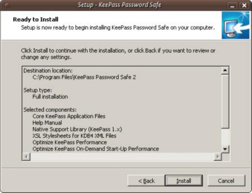The image size is (252, 193).
Task: Cancel the KeePass setup
Action: click(x=226, y=181)
